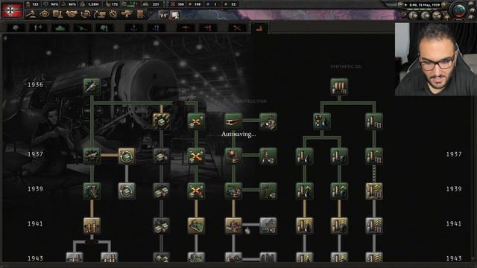Screen dimensions: 477x268
Task: Switch to artillery research tab
Action: point(83,28)
